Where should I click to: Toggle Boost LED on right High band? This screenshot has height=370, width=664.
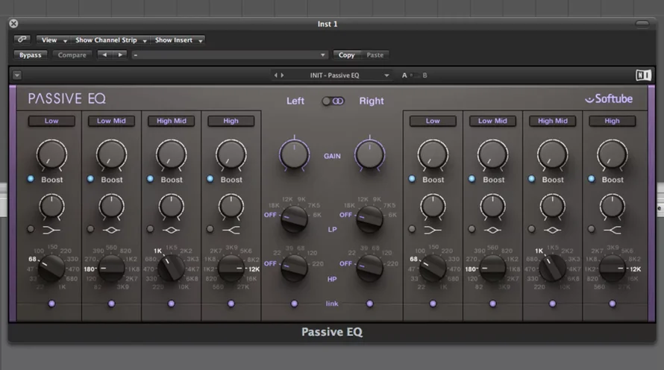point(591,178)
